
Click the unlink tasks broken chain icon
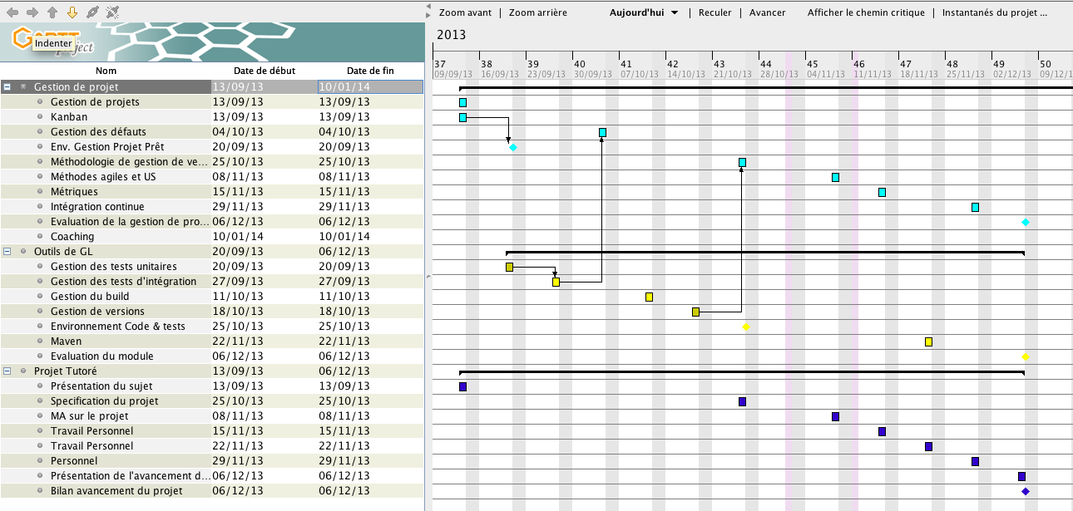tap(112, 12)
